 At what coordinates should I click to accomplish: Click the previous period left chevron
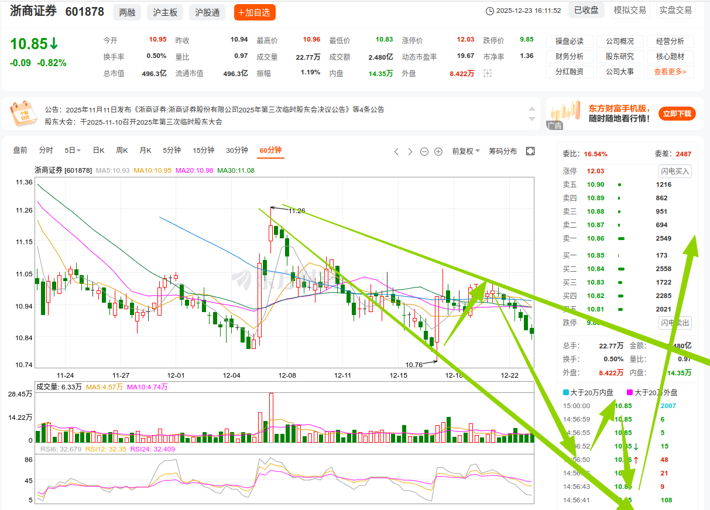pos(396,151)
